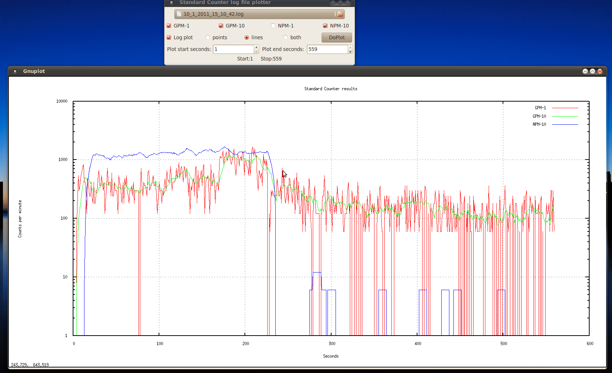This screenshot has height=373, width=612.
Task: Minimize the Gnuplot window
Action: pyautogui.click(x=585, y=71)
